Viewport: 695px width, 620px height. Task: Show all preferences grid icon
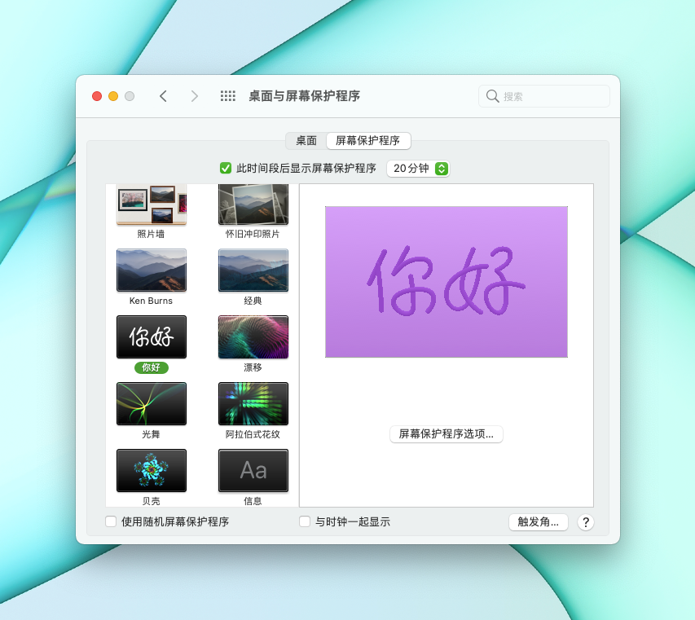(228, 96)
